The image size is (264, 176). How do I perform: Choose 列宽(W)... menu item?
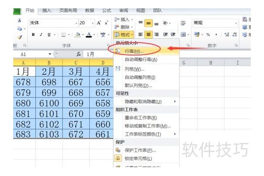click(146, 69)
